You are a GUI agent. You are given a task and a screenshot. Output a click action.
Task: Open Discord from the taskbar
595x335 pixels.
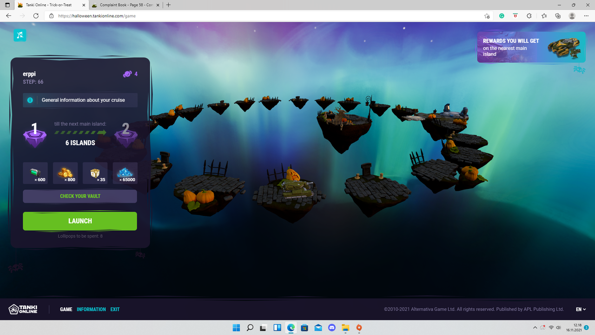pos(332,328)
